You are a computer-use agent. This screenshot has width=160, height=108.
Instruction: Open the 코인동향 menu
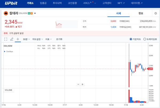(73, 3)
